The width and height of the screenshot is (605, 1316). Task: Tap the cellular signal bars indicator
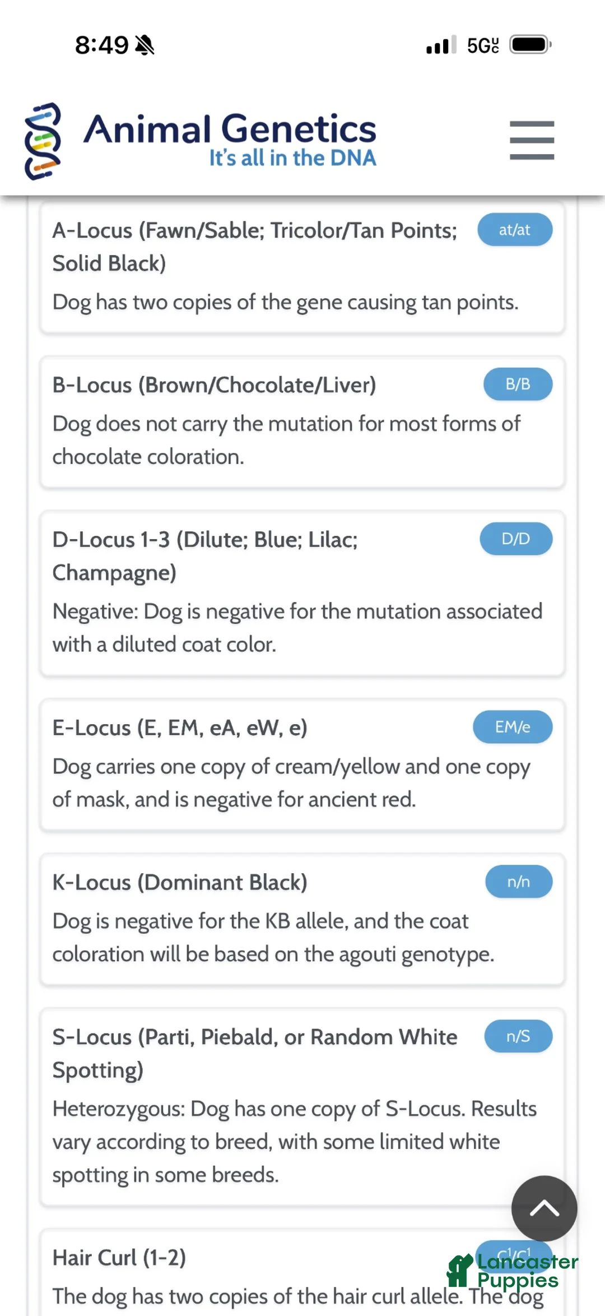click(441, 45)
